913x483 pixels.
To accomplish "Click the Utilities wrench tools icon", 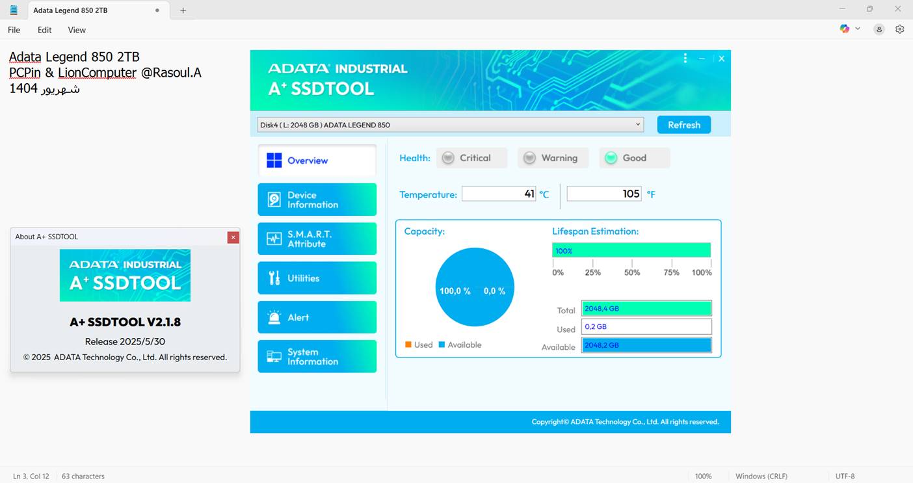I will tap(274, 278).
